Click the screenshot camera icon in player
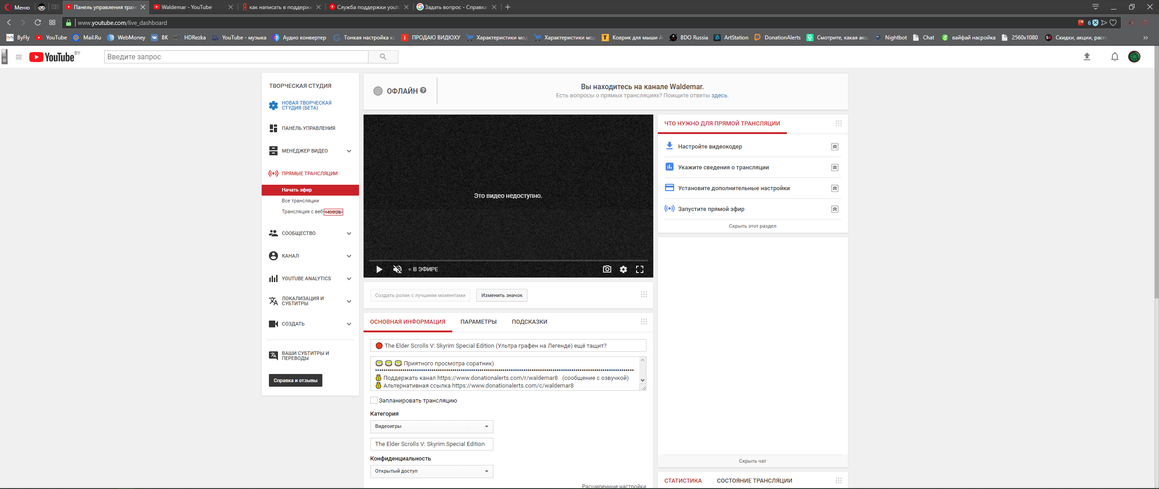1159x489 pixels. pos(607,269)
